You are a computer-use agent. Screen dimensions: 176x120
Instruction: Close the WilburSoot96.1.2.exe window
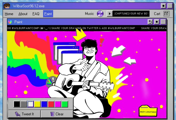pyautogui.click(x=170, y=6)
